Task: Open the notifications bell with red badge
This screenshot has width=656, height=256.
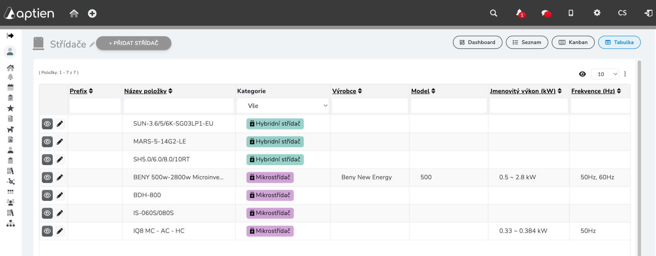Action: point(520,13)
